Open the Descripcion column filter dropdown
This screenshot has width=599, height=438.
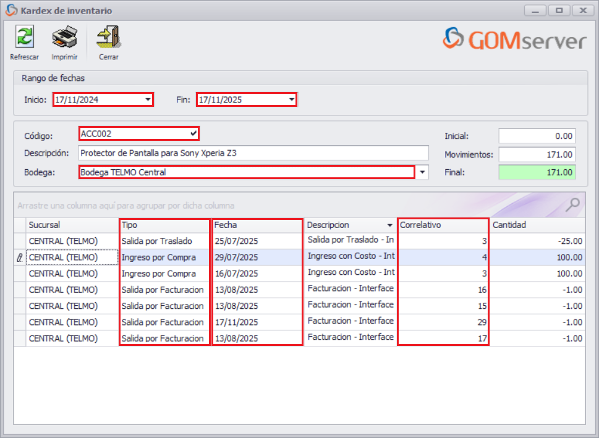click(x=389, y=225)
